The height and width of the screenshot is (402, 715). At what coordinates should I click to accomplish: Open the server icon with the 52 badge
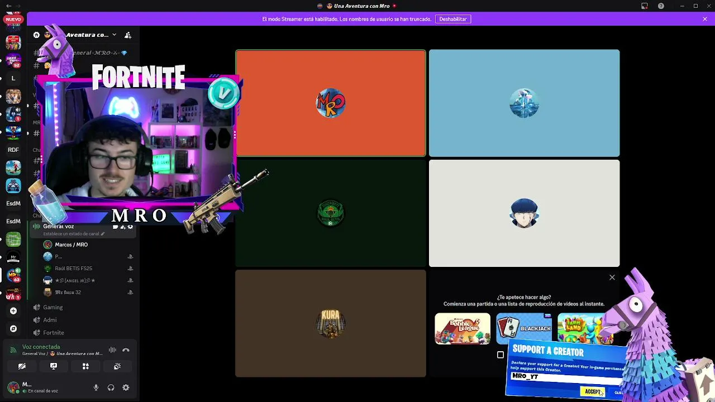13,60
